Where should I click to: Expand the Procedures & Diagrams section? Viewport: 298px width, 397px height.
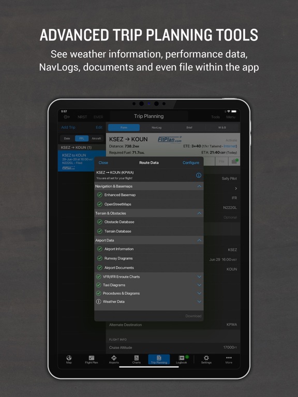(199, 293)
